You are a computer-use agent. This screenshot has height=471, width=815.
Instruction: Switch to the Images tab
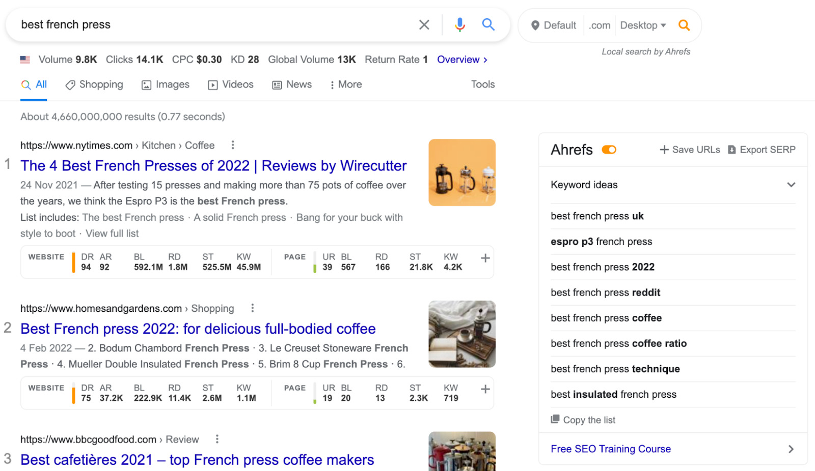tap(166, 84)
